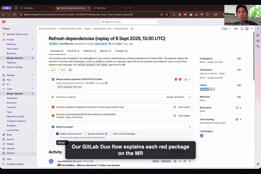Click the Search or go to field

(131, 22)
